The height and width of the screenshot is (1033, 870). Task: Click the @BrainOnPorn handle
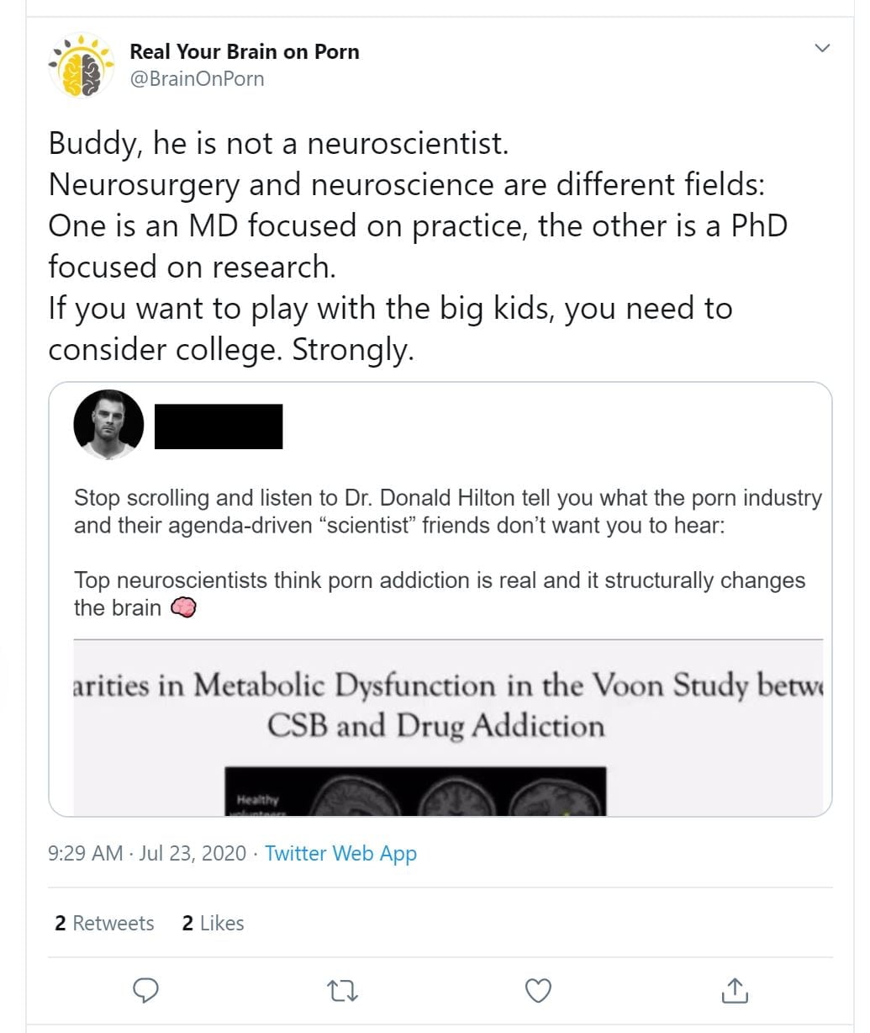(197, 79)
